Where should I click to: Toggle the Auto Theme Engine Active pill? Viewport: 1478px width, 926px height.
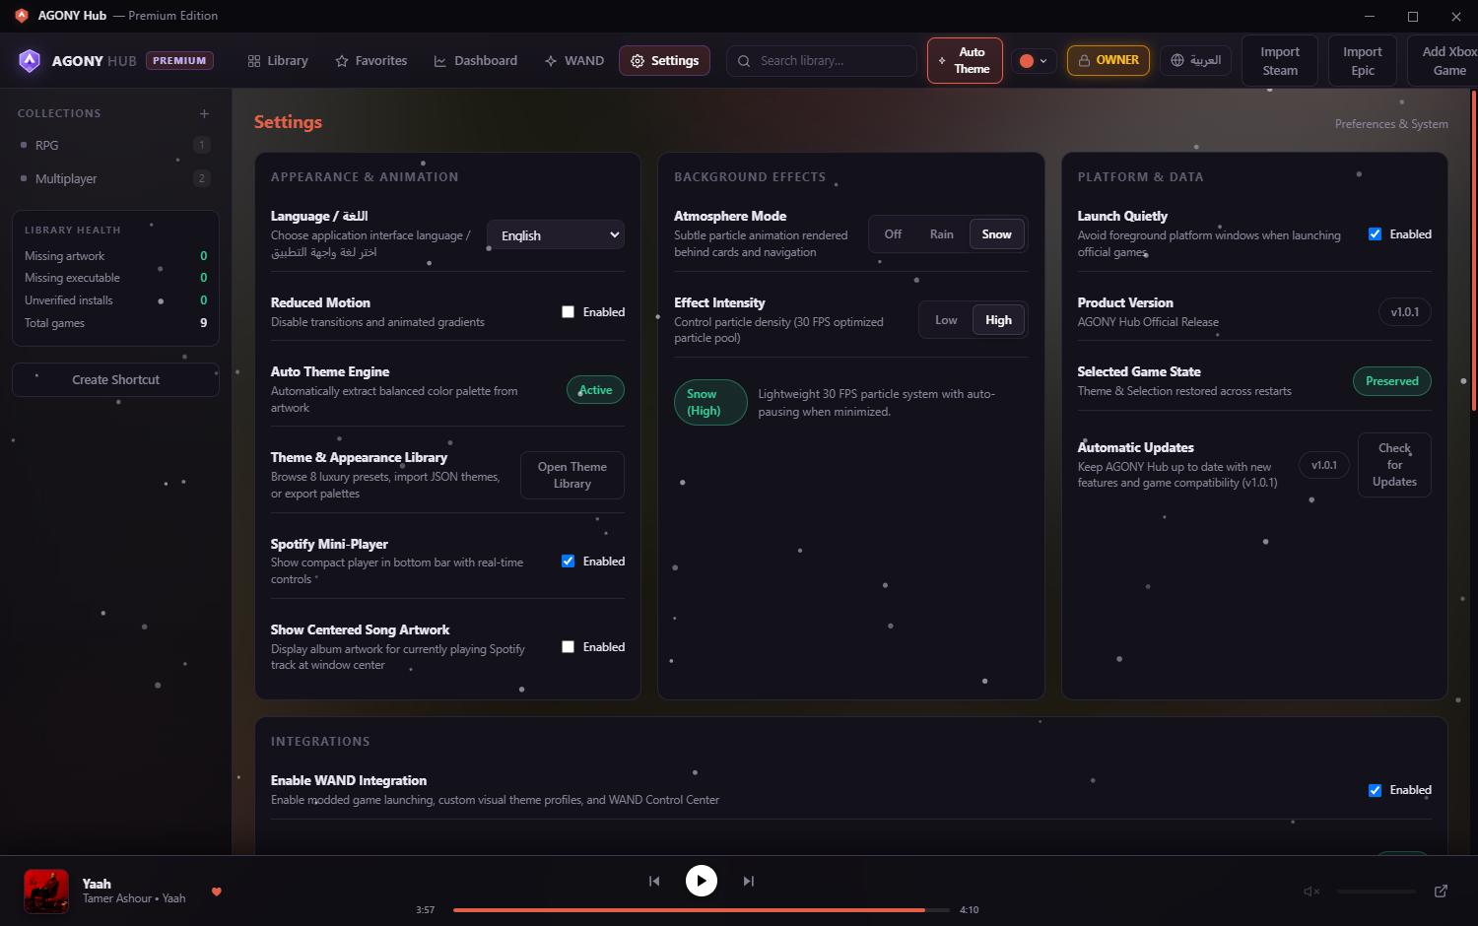click(595, 390)
